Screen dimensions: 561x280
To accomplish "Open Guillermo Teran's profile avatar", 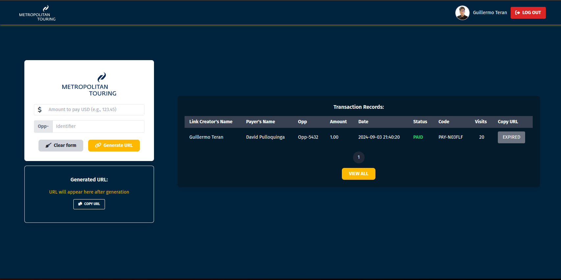I will click(462, 13).
